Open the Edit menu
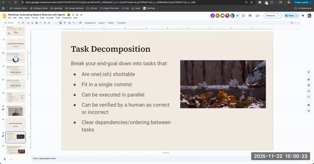Image resolution: width=314 pixels, height=164 pixels. 15,18
